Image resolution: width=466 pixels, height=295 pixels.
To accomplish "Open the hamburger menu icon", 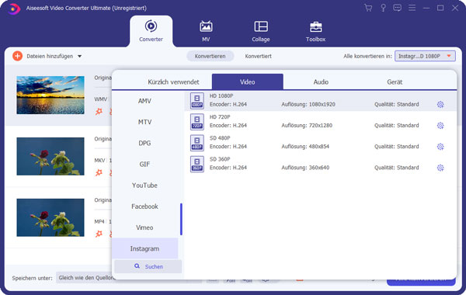I will (x=412, y=8).
